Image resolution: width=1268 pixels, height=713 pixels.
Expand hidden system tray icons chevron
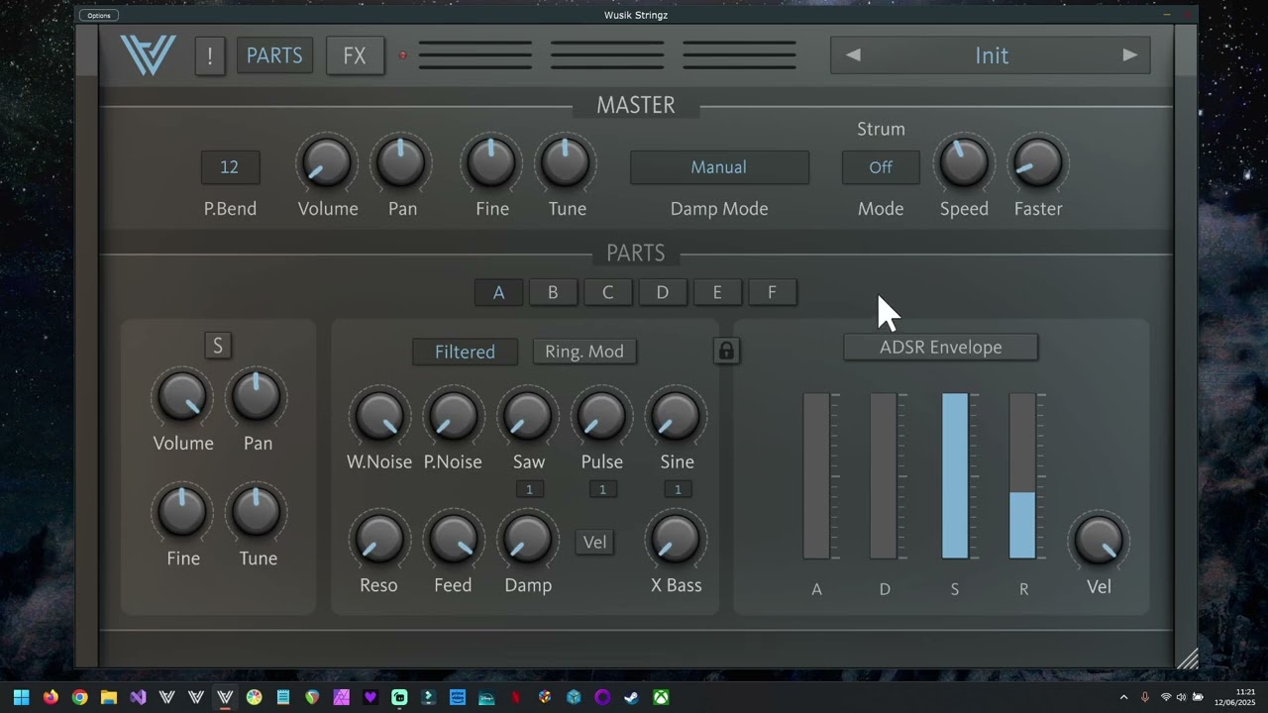coord(1123,697)
